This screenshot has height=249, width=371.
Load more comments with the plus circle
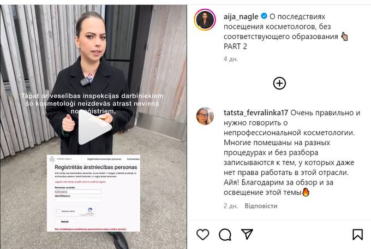pos(279,83)
